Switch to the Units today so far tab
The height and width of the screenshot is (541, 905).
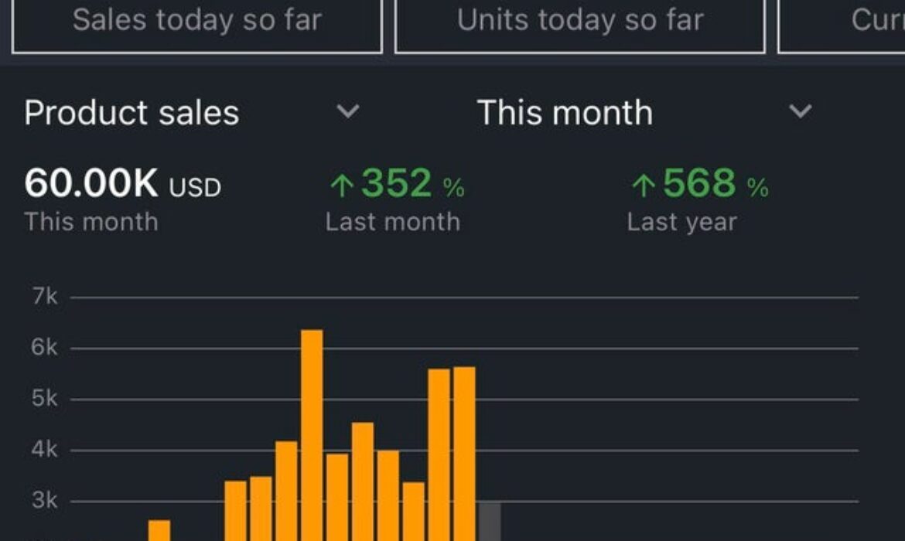click(582, 21)
